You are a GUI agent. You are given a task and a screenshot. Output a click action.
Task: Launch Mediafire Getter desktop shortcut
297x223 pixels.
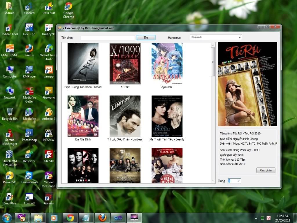coord(29,95)
